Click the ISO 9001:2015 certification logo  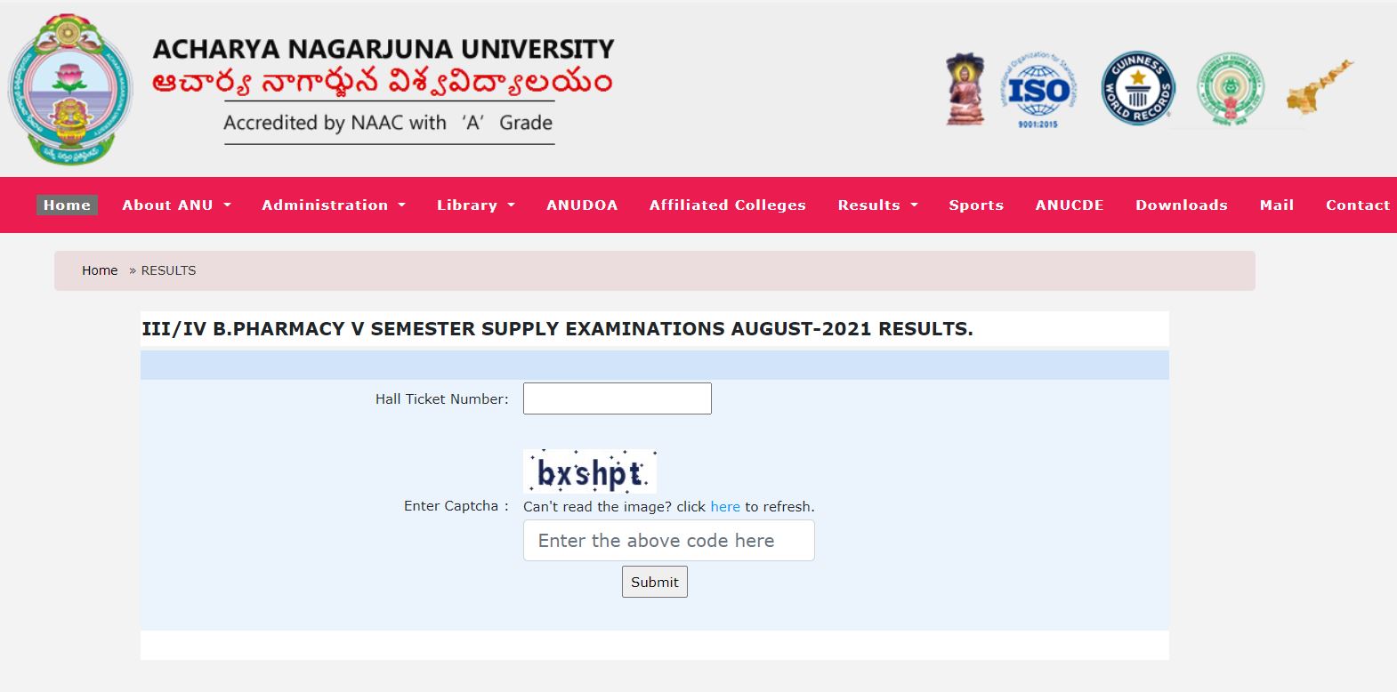pyautogui.click(x=1038, y=90)
